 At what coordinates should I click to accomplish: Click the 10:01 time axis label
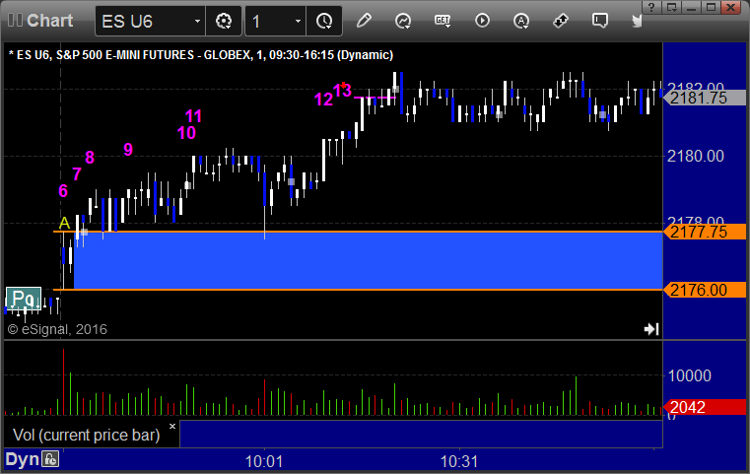tap(264, 461)
